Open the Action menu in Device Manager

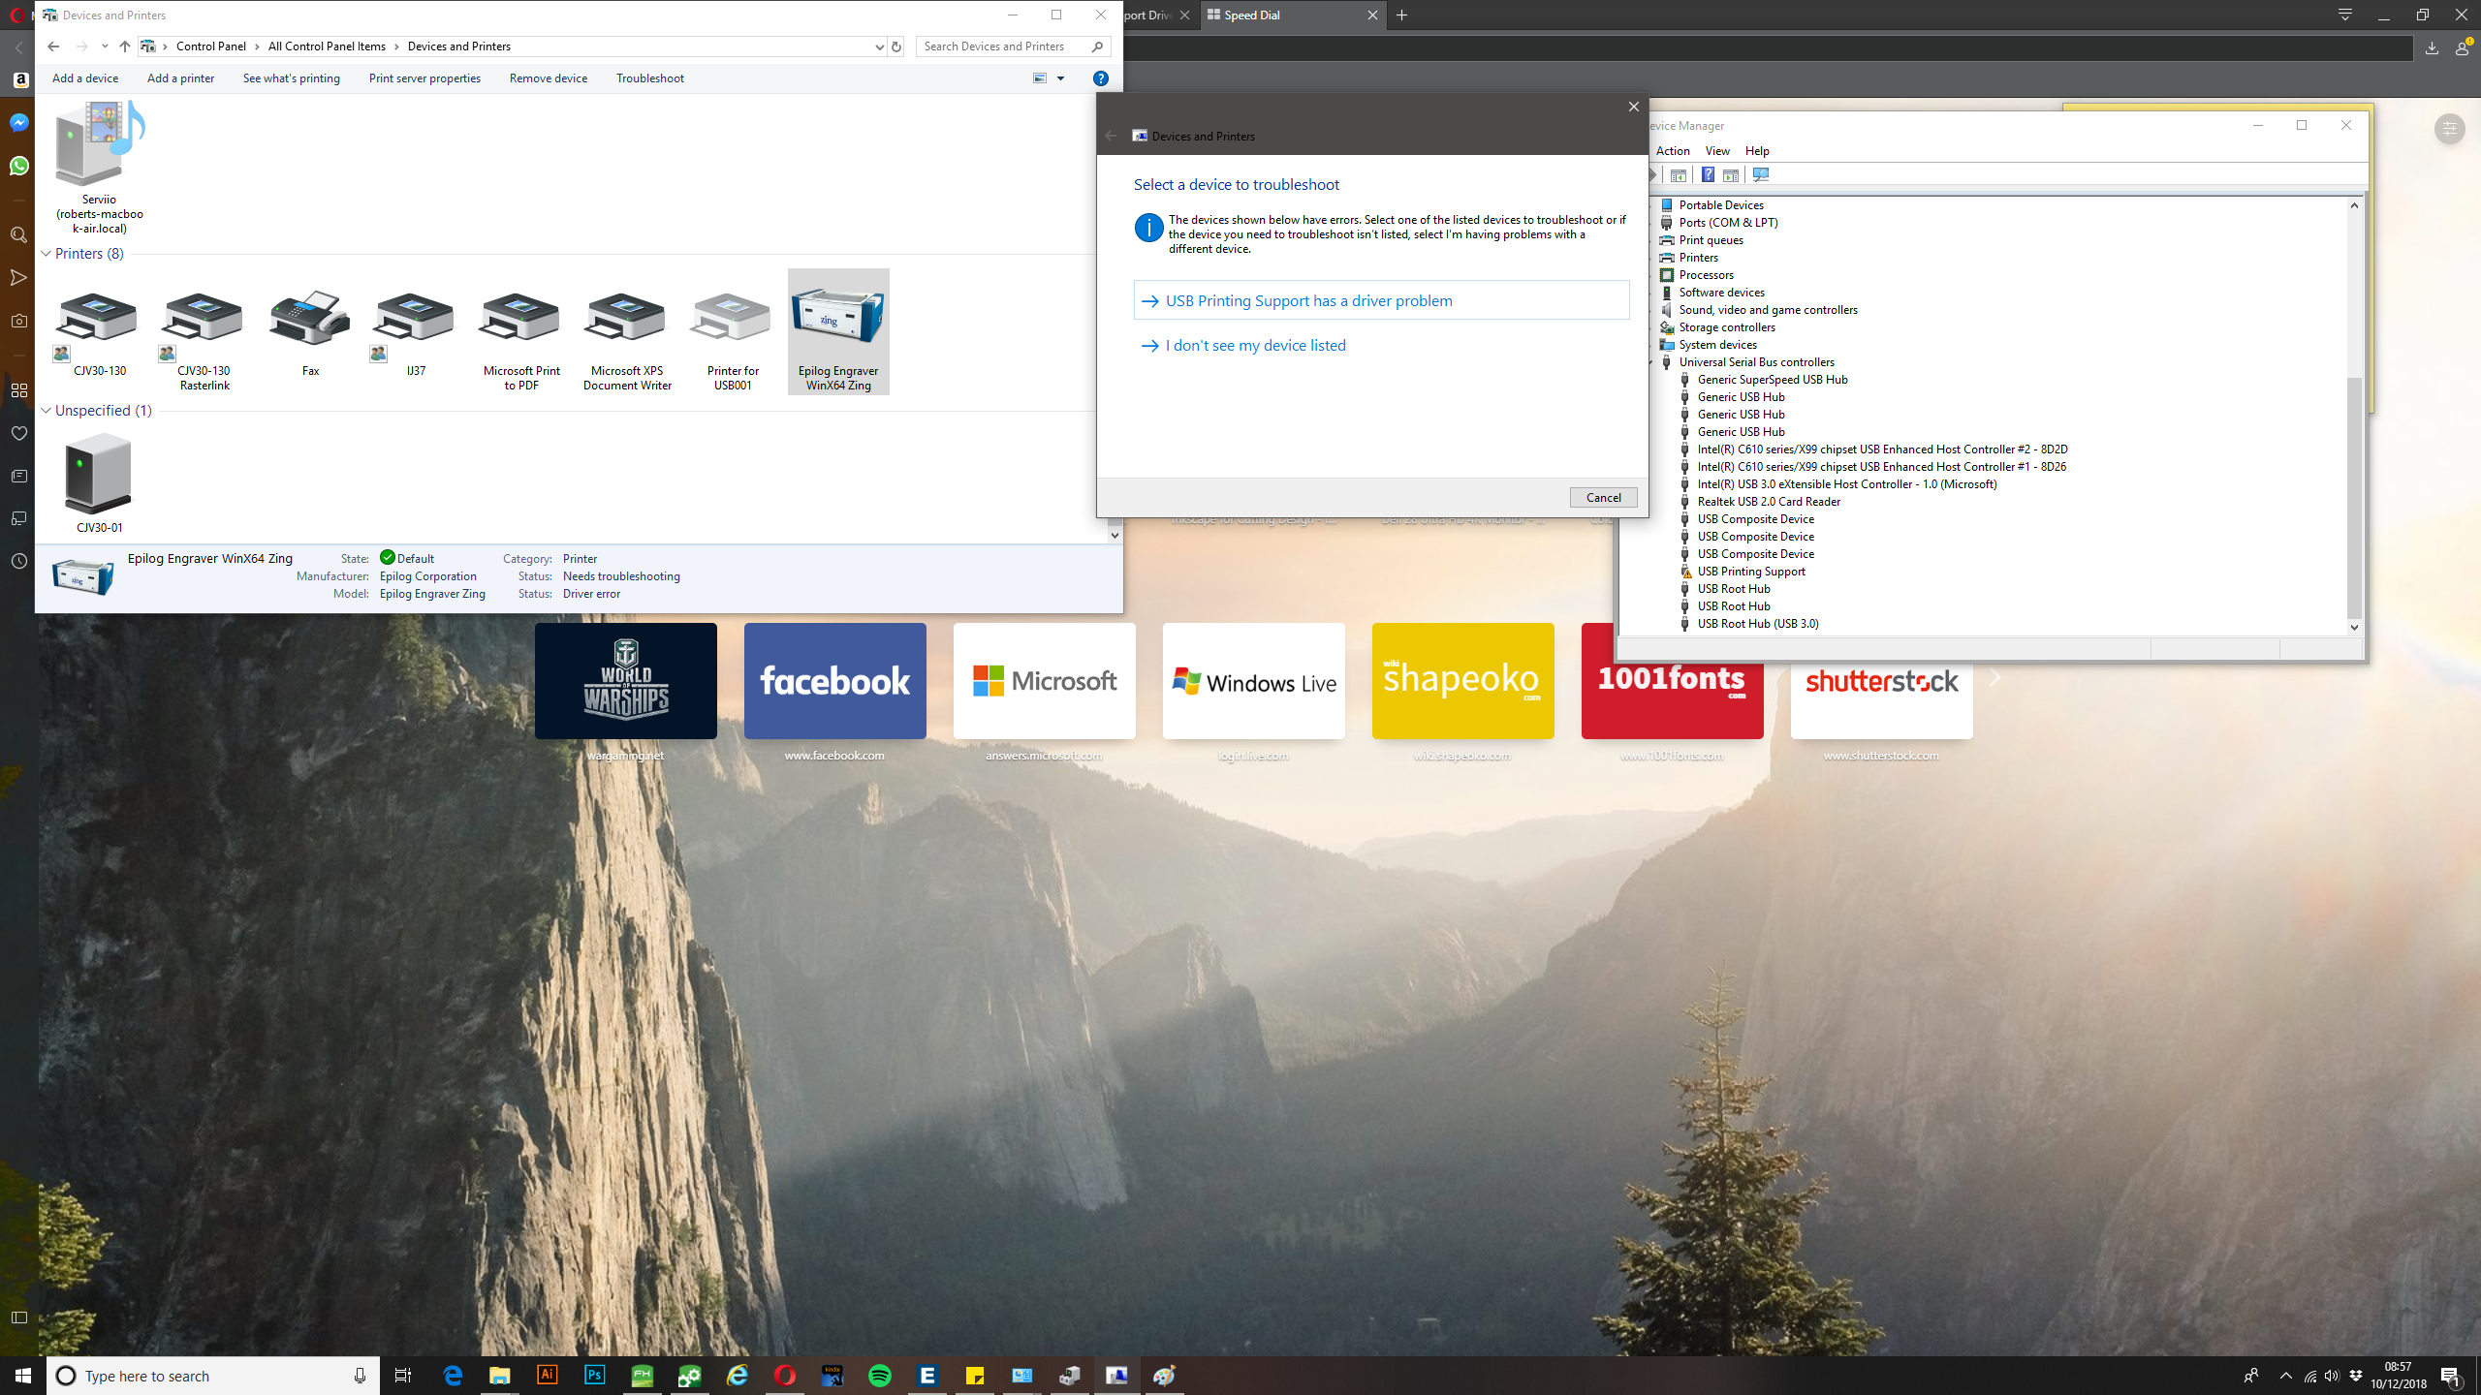[1672, 151]
